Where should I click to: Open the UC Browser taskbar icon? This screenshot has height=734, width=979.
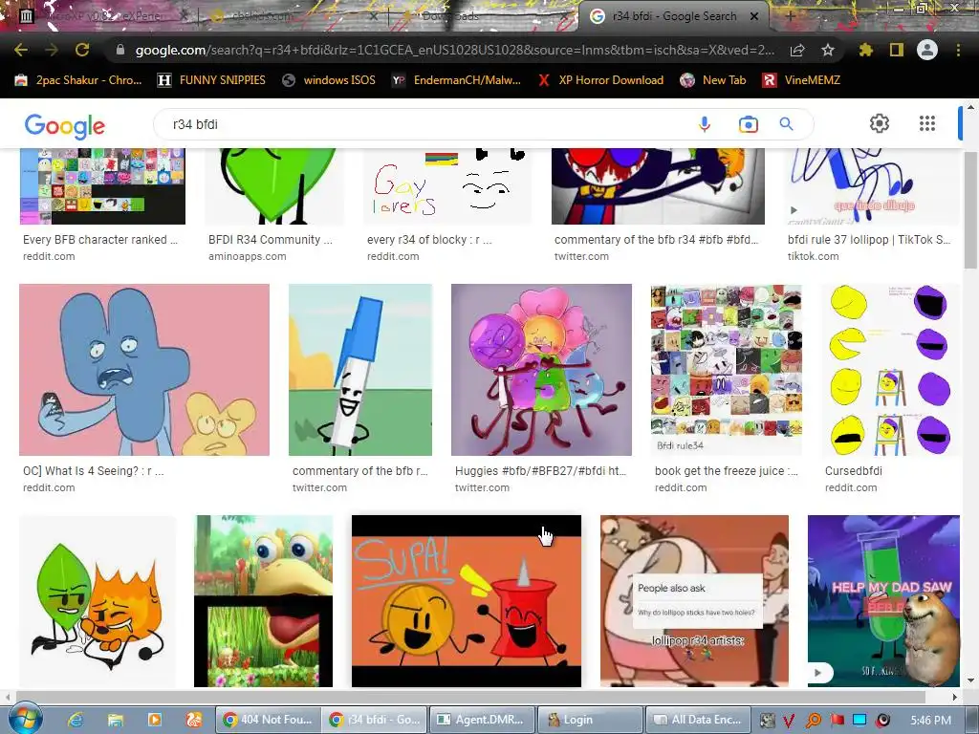pyautogui.click(x=193, y=720)
